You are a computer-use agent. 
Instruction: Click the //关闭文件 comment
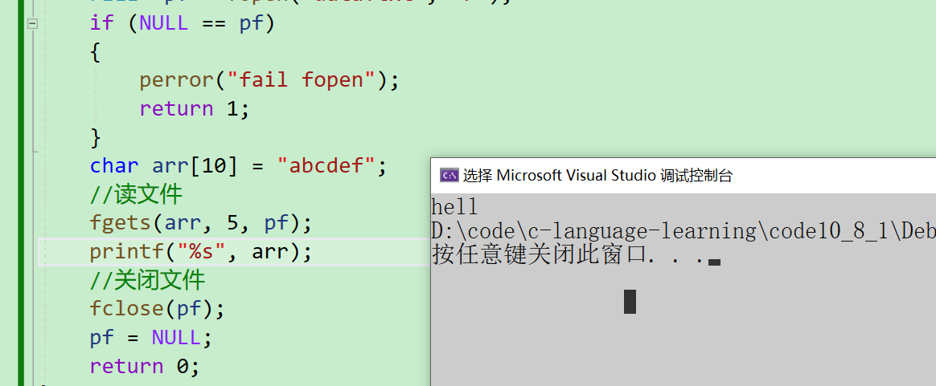pyautogui.click(x=147, y=280)
